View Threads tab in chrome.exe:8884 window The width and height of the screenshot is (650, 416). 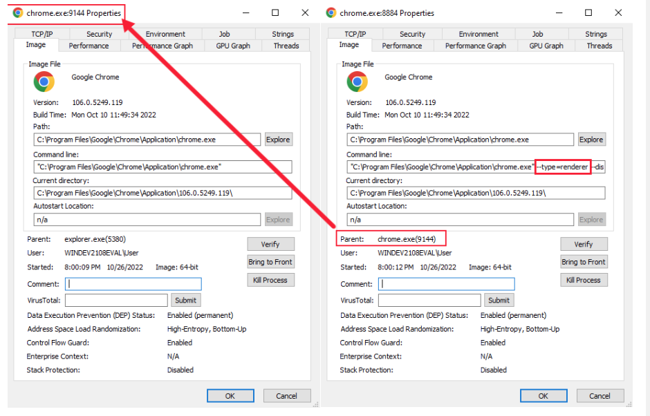click(600, 46)
